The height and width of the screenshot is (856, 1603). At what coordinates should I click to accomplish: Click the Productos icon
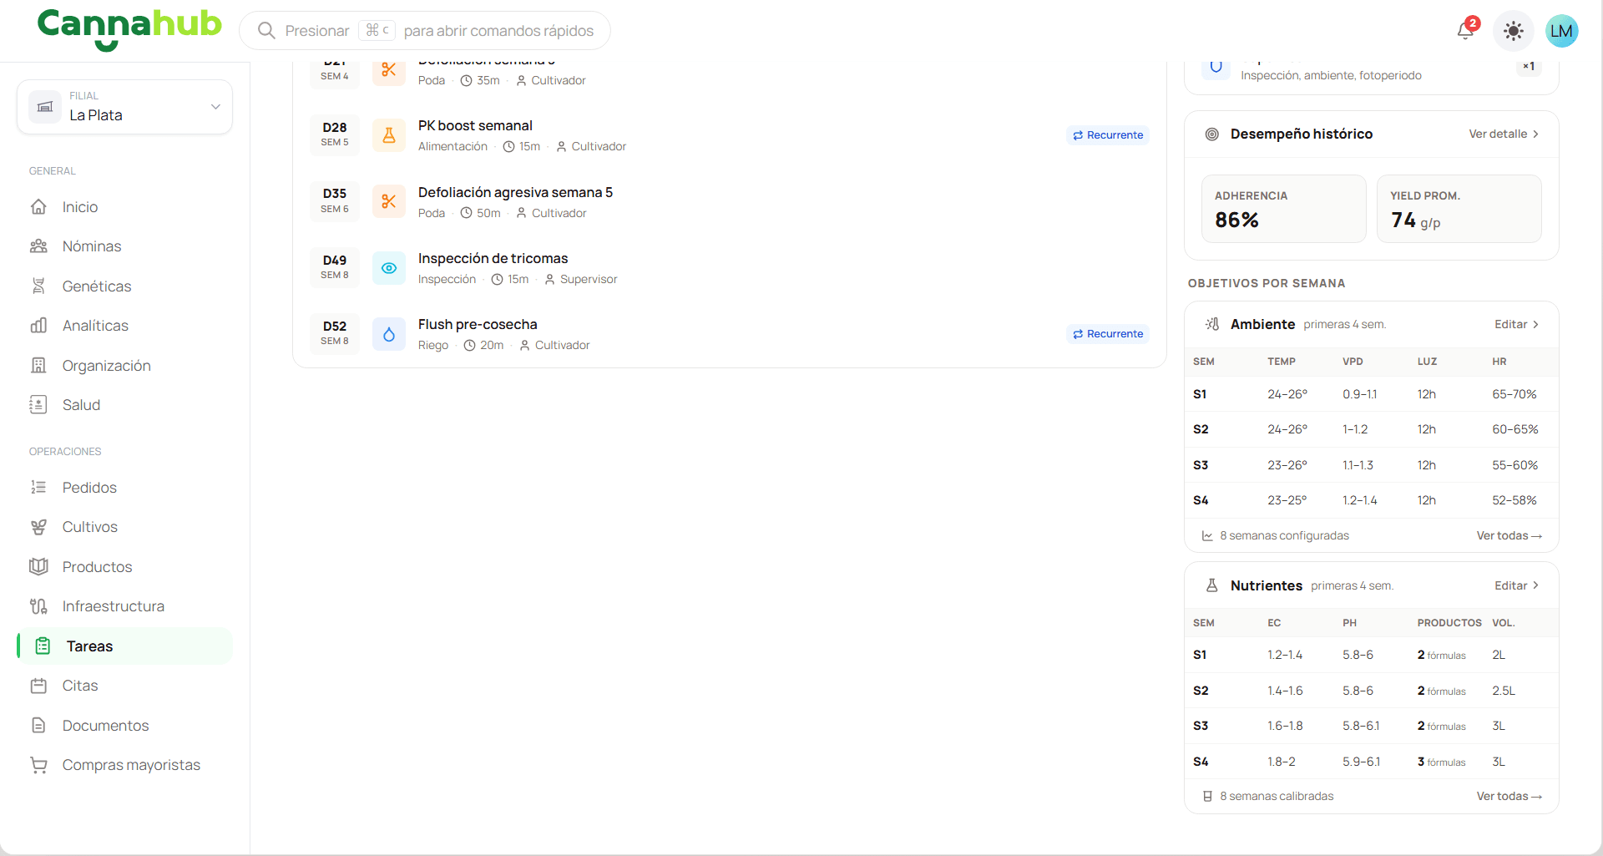tap(38, 567)
